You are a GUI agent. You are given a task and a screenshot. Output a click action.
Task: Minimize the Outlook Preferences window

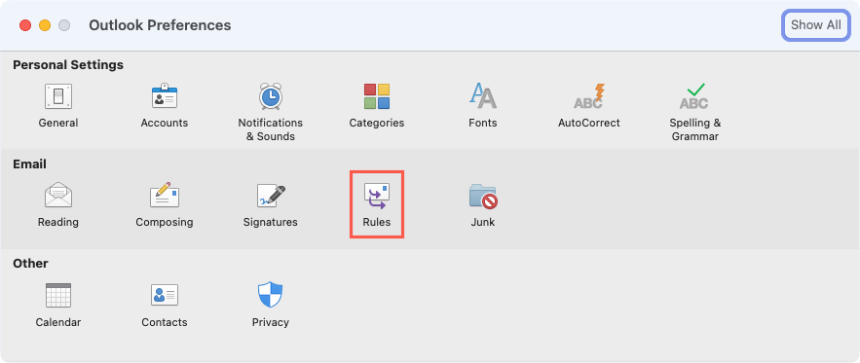45,25
